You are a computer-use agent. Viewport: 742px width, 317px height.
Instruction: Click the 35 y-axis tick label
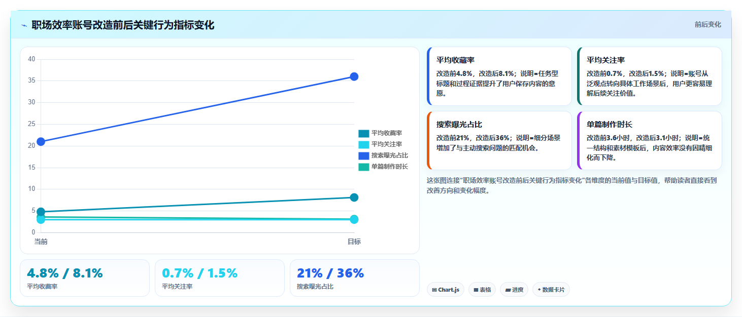click(x=31, y=81)
